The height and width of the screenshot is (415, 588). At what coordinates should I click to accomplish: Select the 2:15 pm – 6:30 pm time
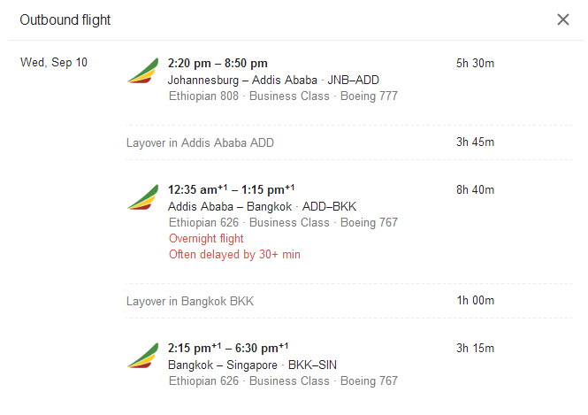(228, 348)
